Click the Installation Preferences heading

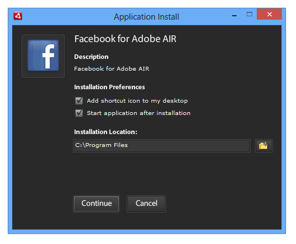point(109,87)
